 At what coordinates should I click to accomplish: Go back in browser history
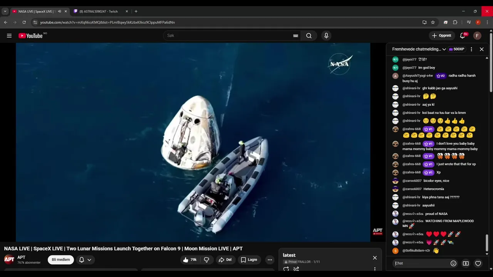[x=6, y=22]
